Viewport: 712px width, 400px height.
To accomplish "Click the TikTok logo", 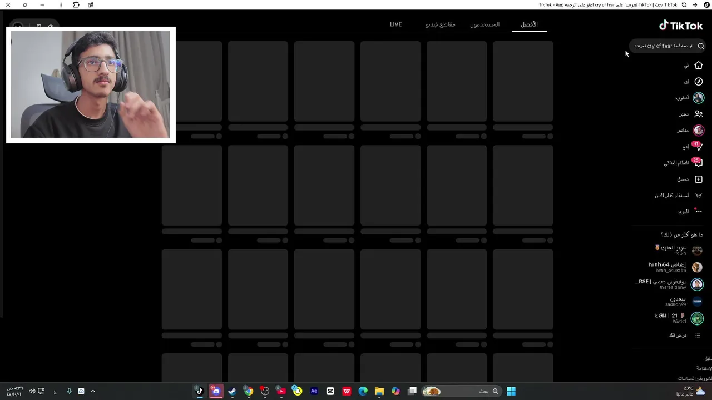I will 681,26.
